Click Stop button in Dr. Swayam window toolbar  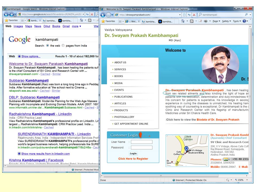point(194,15)
